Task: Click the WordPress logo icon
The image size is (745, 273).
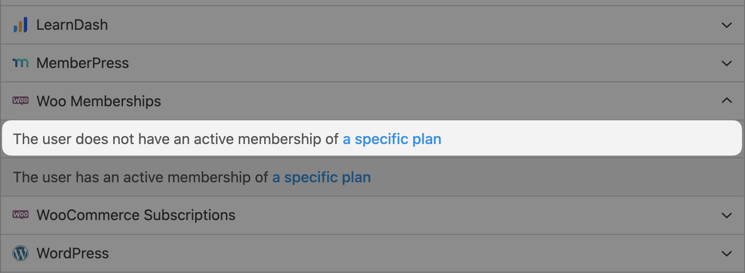Action: coord(20,253)
